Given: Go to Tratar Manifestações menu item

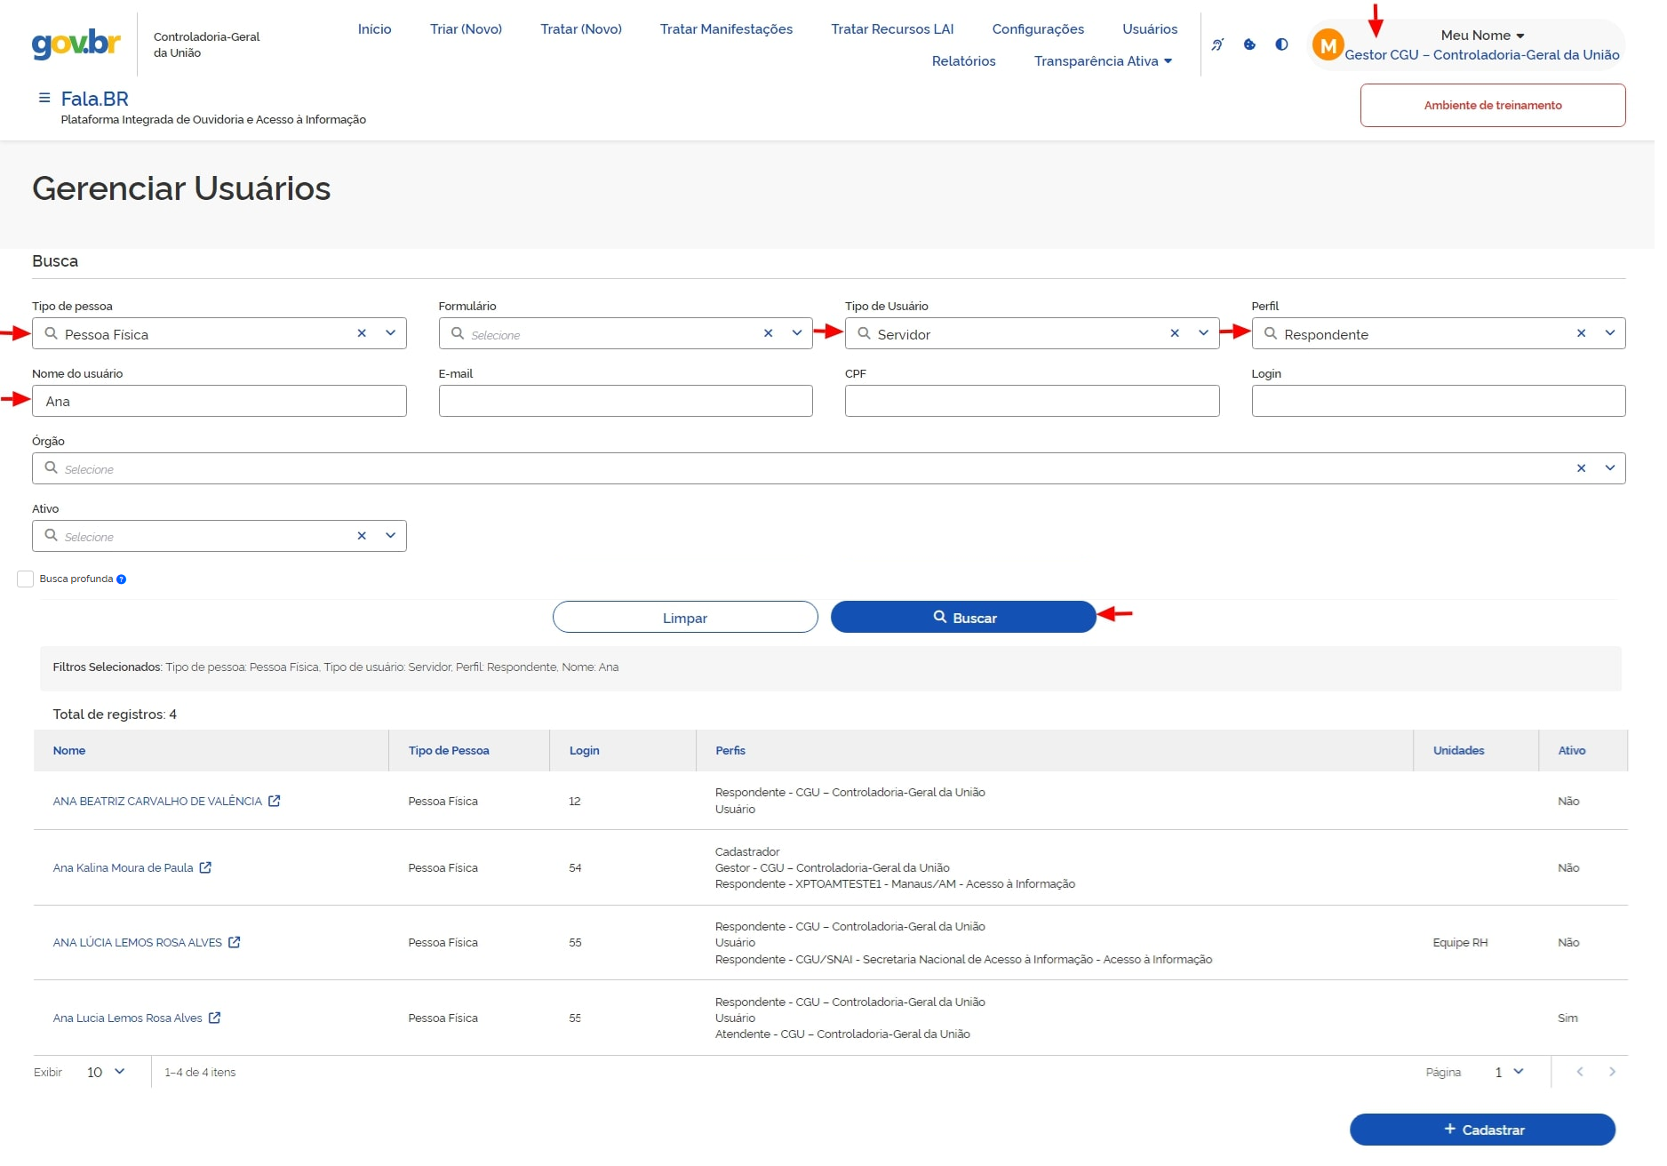Looking at the screenshot, I should (x=726, y=29).
